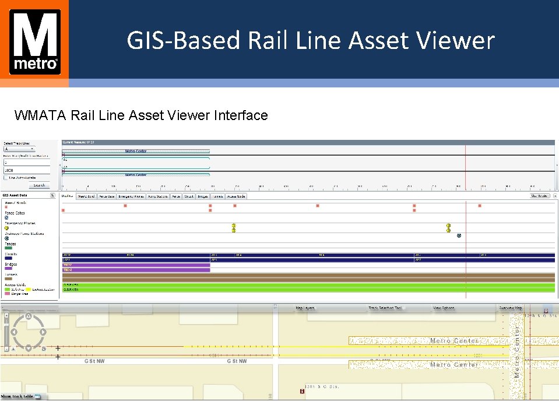
Task: Click the Search button
Action: (39, 185)
